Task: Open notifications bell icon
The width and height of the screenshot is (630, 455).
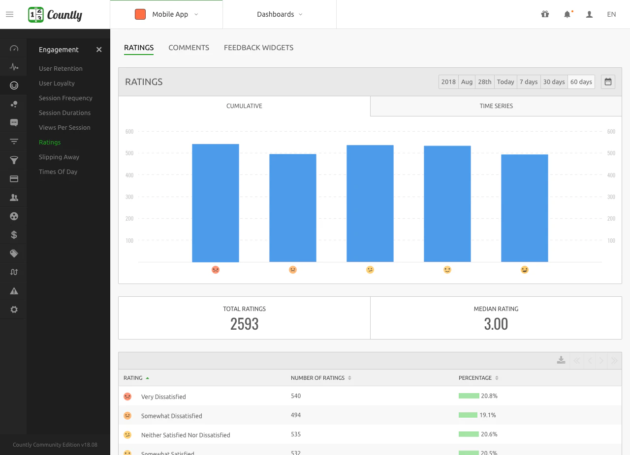Action: pos(567,14)
